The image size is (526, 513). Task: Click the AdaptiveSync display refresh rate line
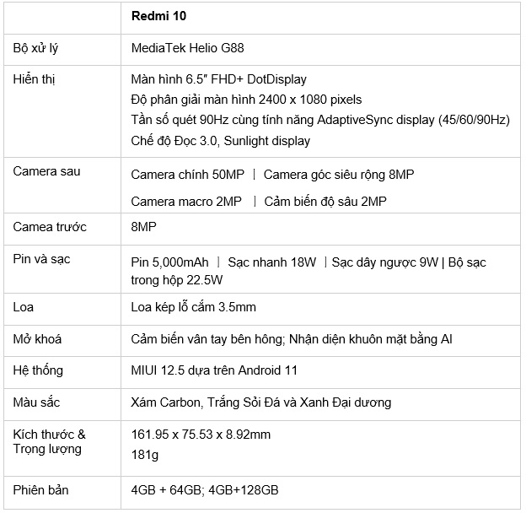(320, 120)
